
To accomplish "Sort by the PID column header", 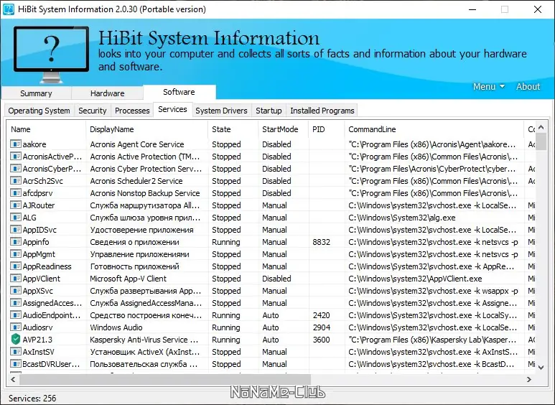I will pos(327,129).
